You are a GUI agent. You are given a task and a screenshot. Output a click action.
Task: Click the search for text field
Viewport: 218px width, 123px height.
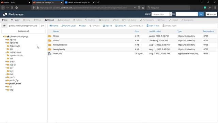(187, 14)
